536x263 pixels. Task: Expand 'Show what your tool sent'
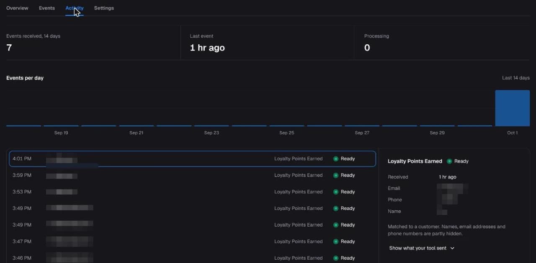422,248
